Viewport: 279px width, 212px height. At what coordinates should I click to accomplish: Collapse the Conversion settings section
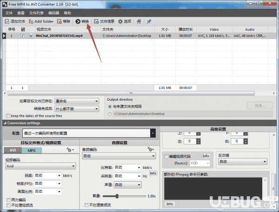tap(5, 123)
